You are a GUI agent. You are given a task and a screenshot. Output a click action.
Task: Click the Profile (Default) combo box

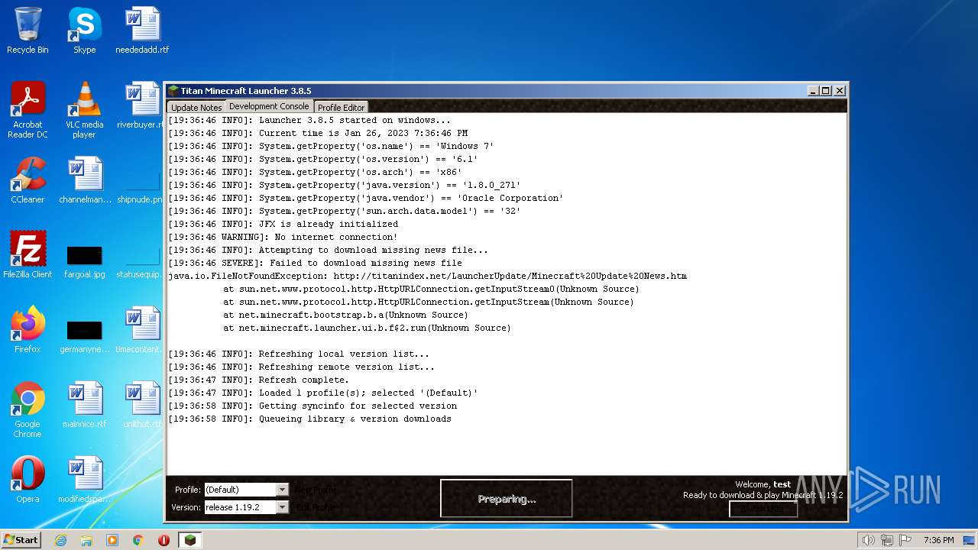[x=246, y=490]
